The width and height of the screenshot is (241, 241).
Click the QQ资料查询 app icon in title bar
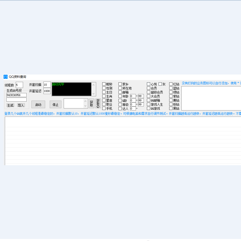[6, 77]
